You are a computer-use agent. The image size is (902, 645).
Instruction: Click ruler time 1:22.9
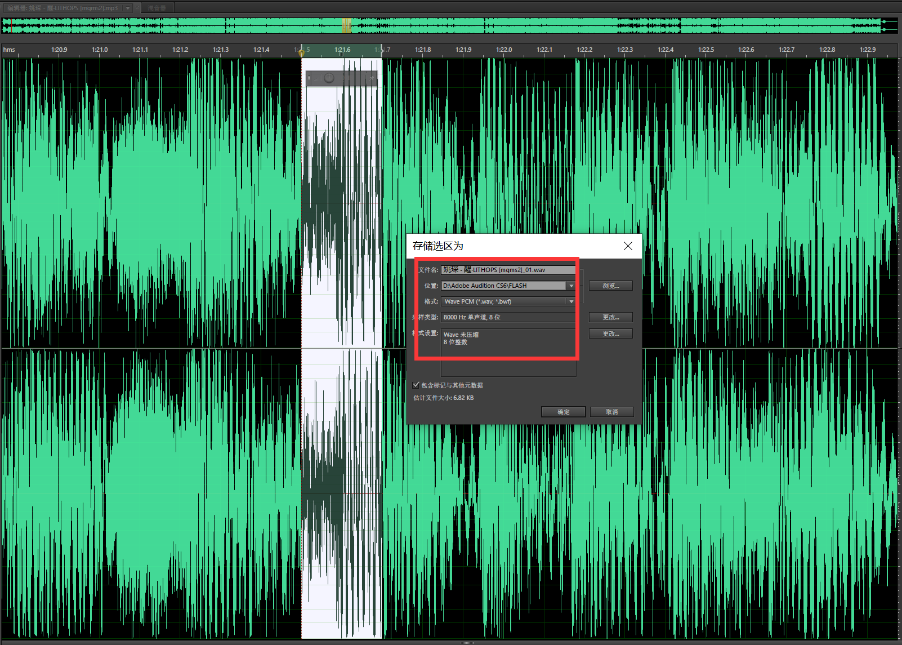[868, 50]
